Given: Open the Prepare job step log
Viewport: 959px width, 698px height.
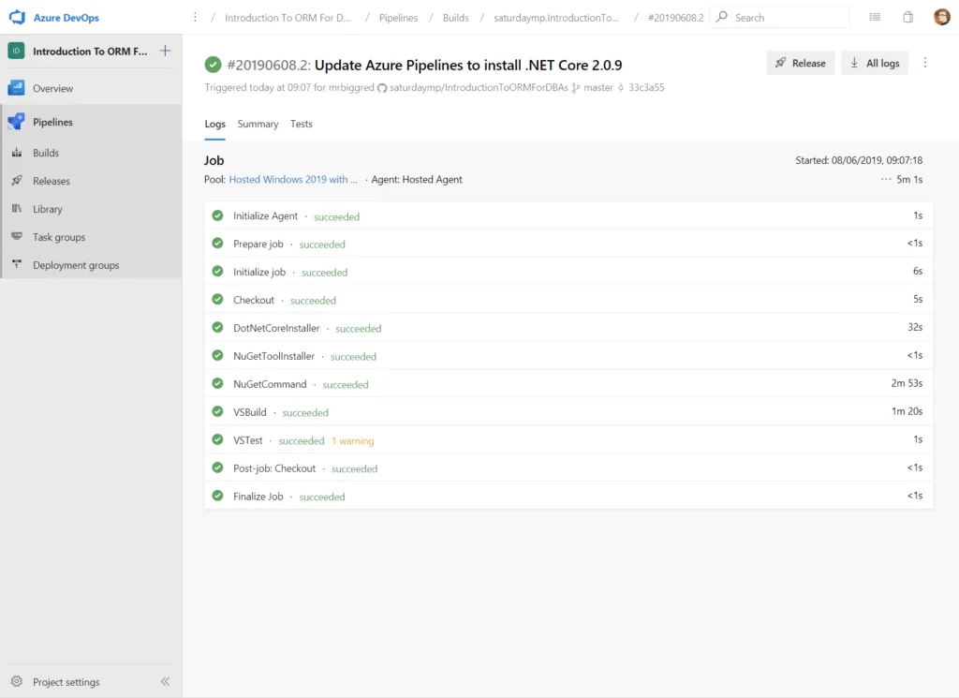Looking at the screenshot, I should coord(568,244).
